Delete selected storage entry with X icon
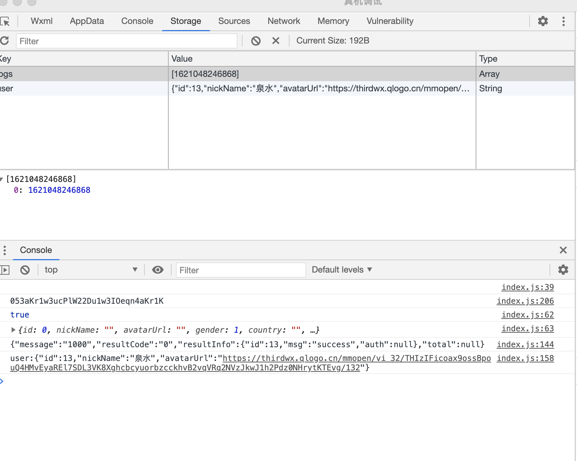 pos(275,41)
